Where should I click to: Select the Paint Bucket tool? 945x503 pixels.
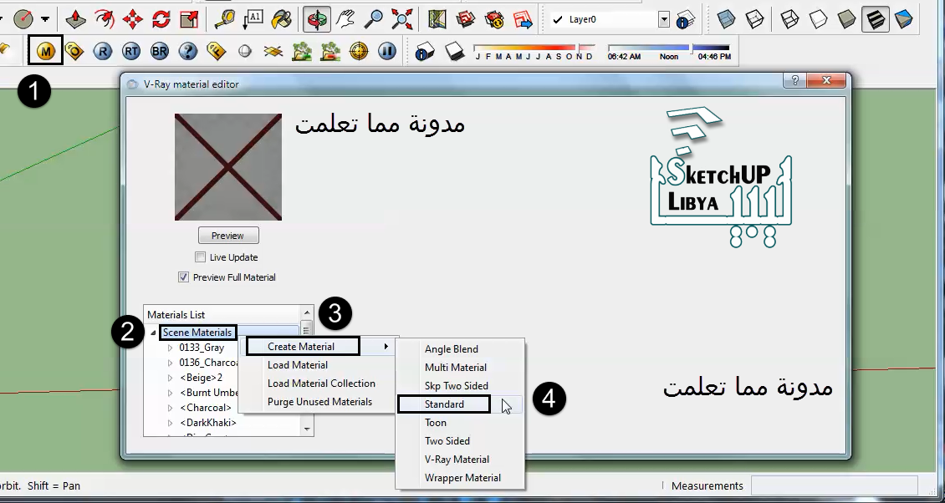282,19
